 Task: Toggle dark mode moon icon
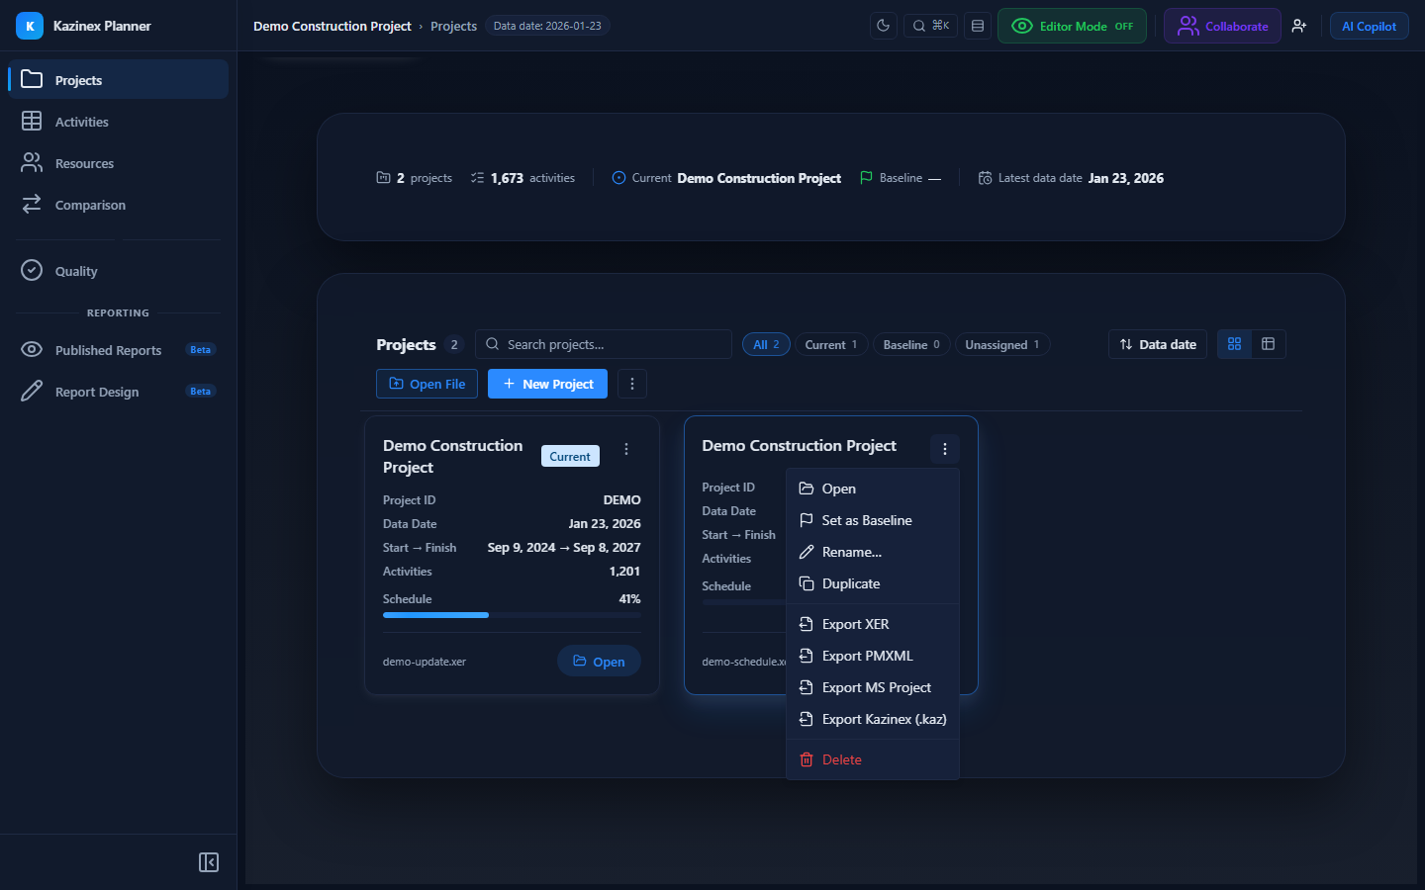point(884,26)
